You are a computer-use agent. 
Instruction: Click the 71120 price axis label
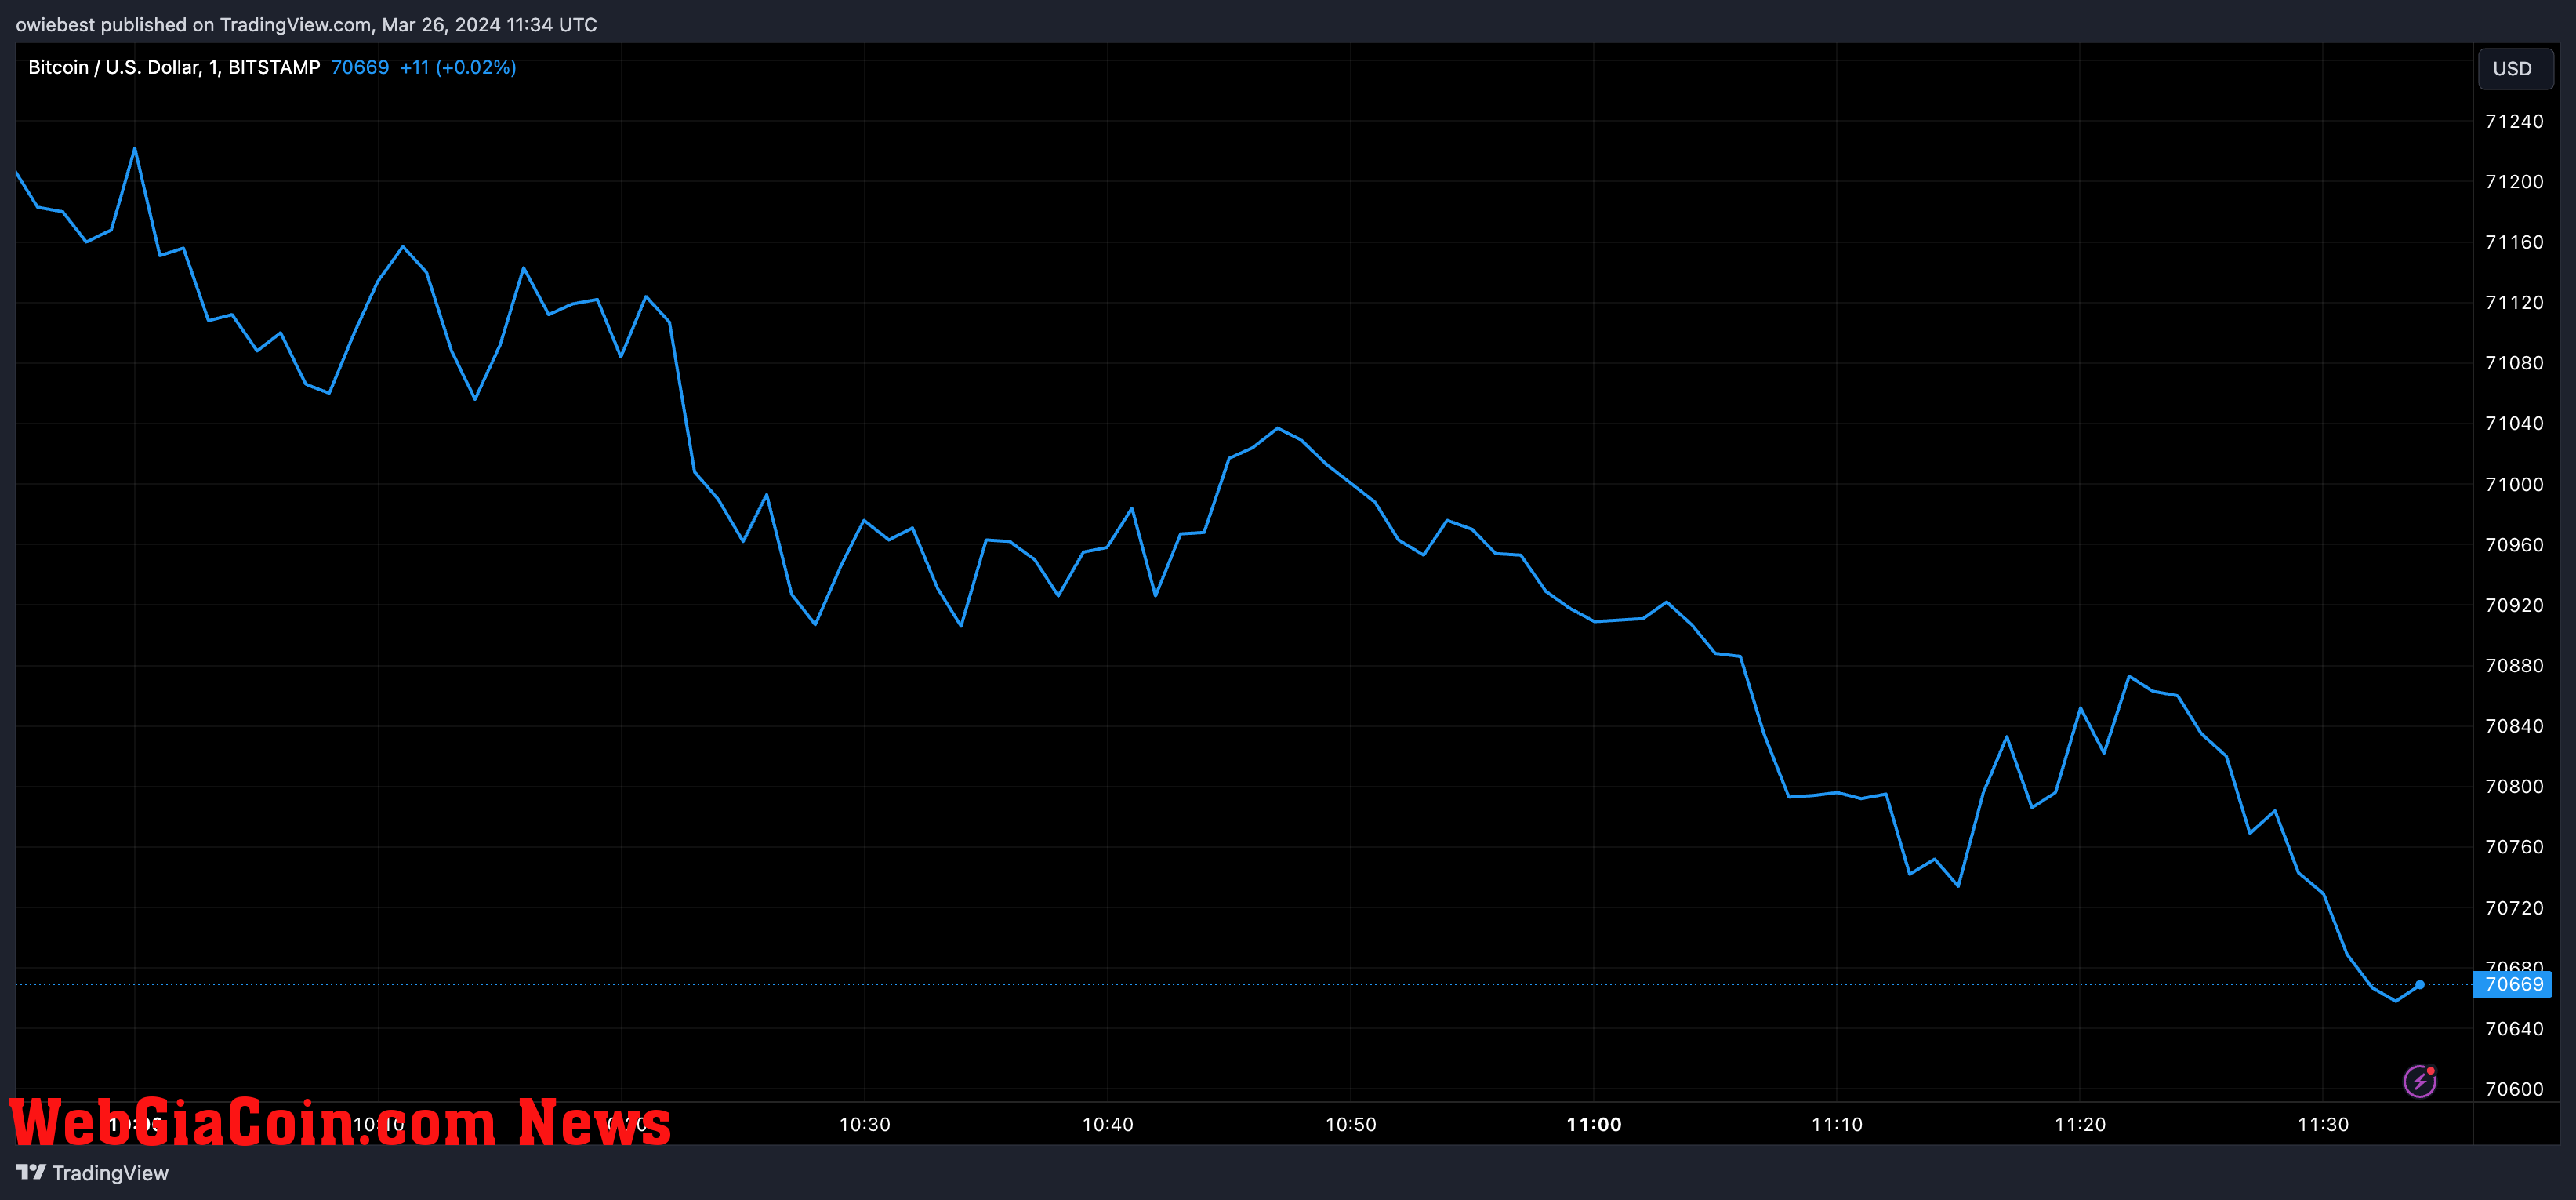coord(2514,302)
